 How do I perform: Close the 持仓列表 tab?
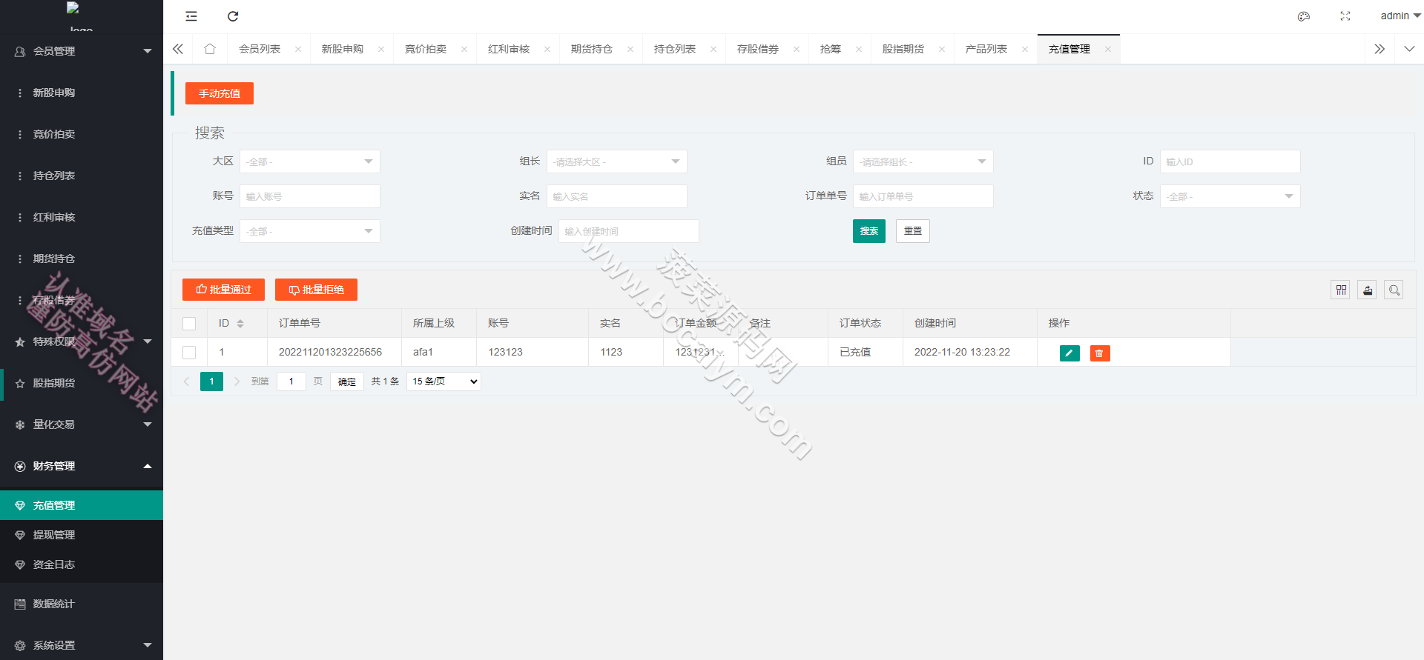[713, 50]
